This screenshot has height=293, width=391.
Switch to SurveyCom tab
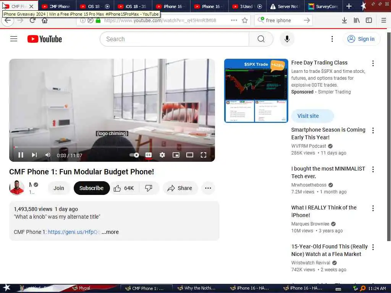323,6
